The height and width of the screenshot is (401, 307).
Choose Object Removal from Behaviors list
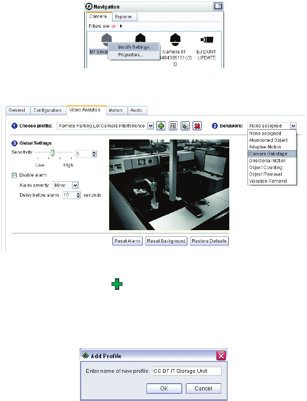click(x=272, y=174)
